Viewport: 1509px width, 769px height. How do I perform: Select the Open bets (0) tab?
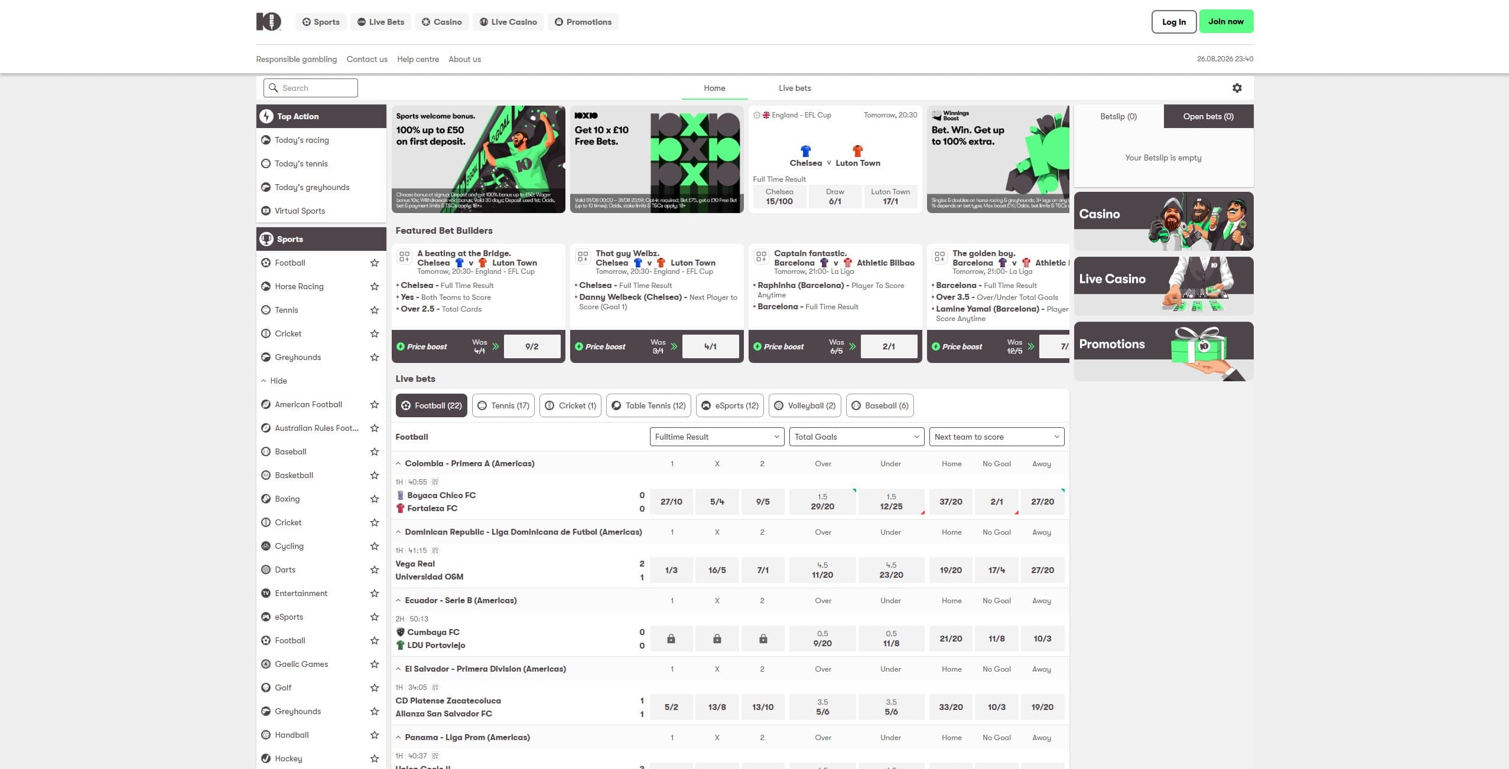coord(1208,116)
